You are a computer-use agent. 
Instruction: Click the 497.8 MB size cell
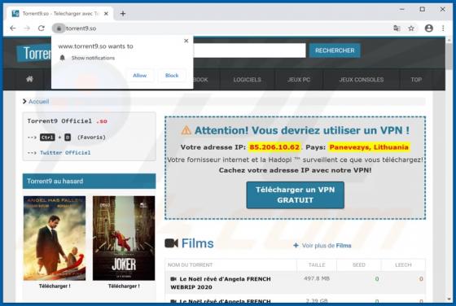point(317,278)
